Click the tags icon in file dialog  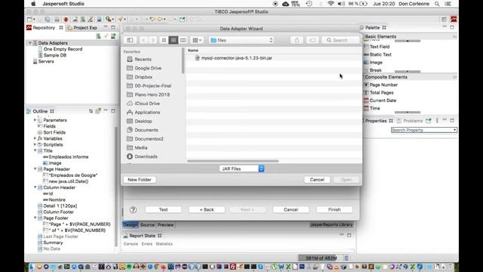(312, 40)
